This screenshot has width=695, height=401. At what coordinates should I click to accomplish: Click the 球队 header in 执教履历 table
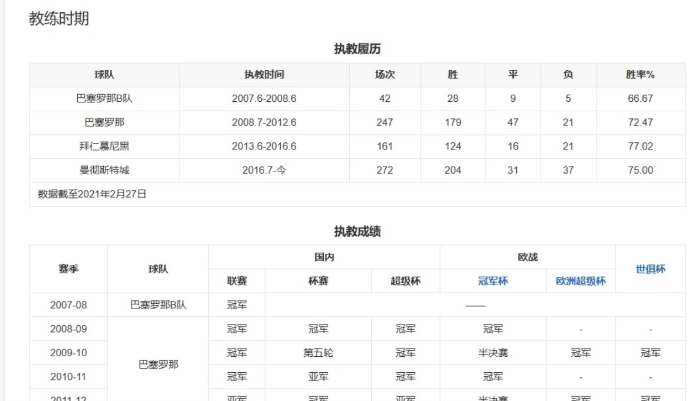104,75
